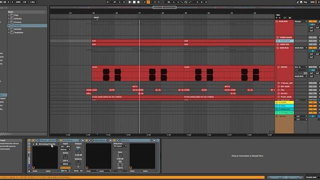Select the Templates folder in the browser

18,32
